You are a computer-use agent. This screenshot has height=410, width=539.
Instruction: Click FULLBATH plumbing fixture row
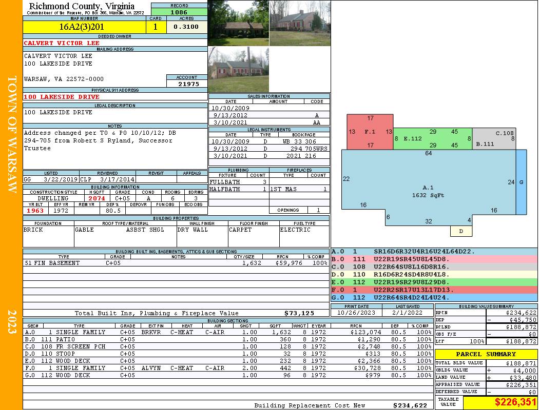point(239,182)
